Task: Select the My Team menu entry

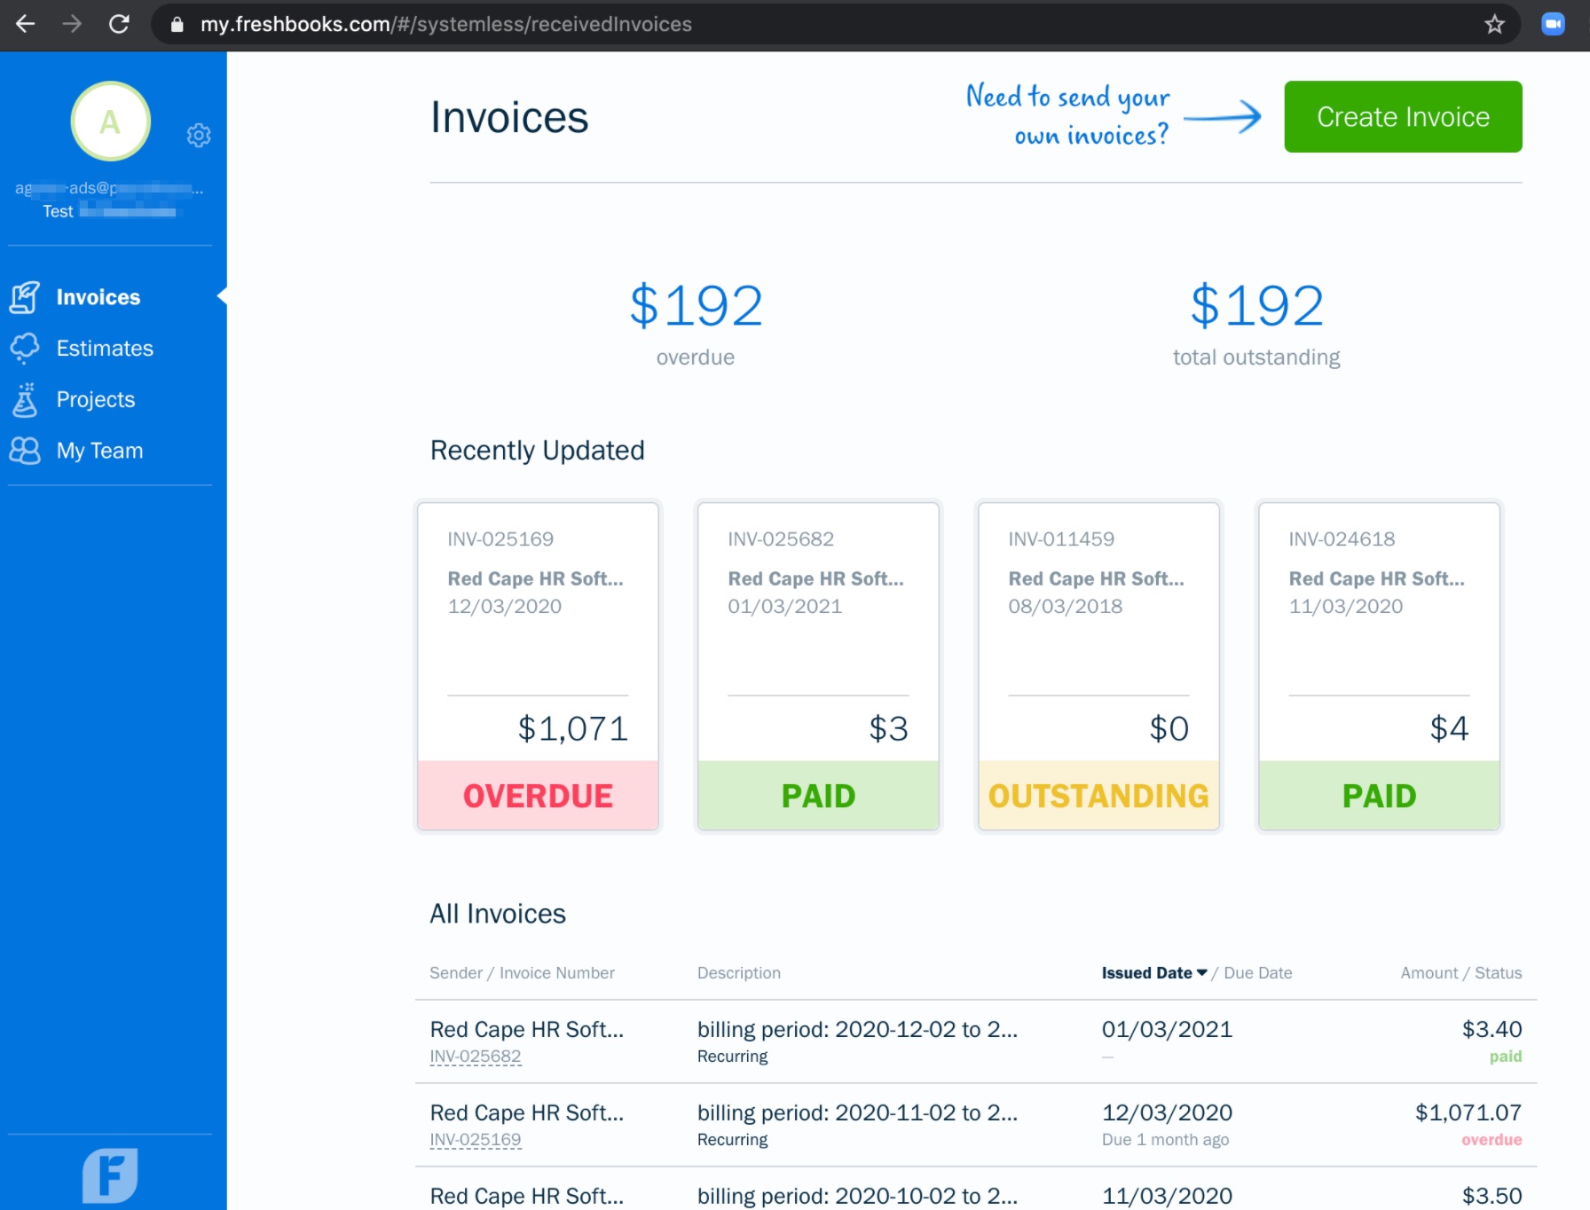Action: pos(99,451)
